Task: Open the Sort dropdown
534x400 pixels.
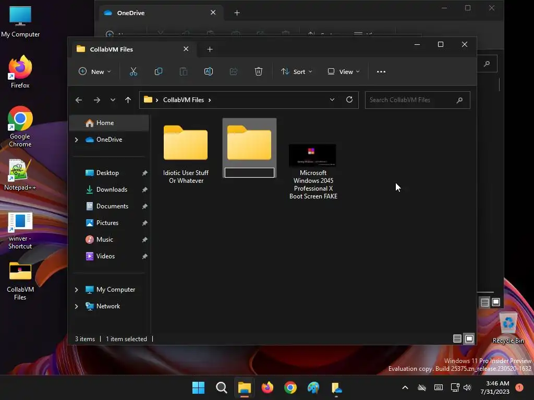Action: tap(296, 72)
